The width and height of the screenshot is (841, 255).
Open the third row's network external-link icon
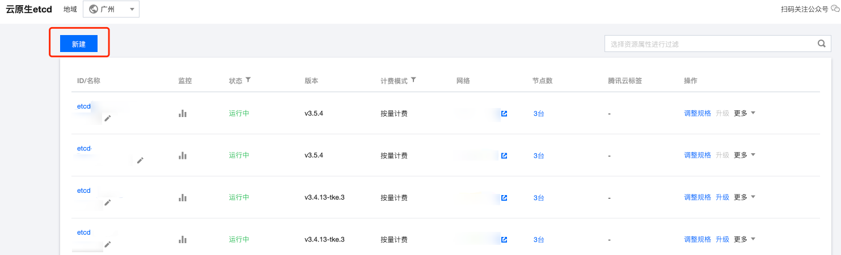tap(504, 198)
